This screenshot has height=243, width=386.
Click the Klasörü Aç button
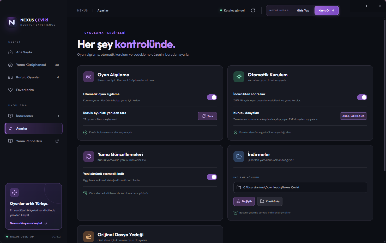(x=270, y=201)
